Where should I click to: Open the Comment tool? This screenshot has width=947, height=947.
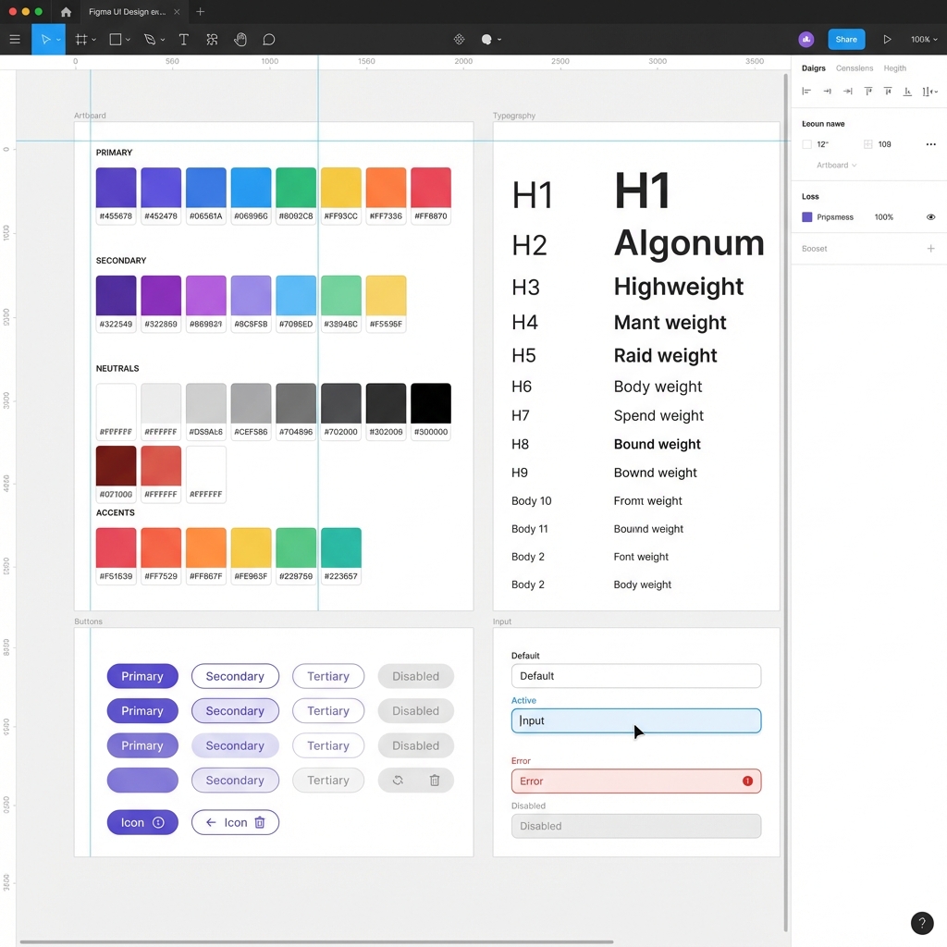[268, 39]
